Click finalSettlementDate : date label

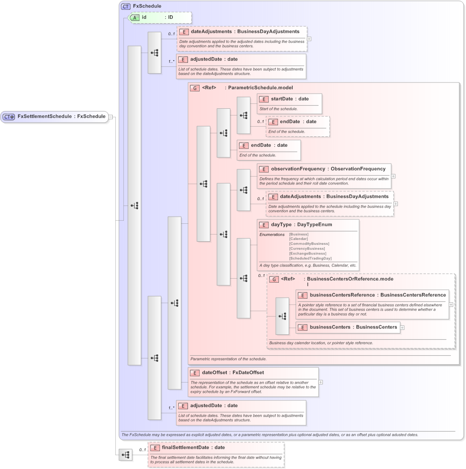[x=193, y=447]
